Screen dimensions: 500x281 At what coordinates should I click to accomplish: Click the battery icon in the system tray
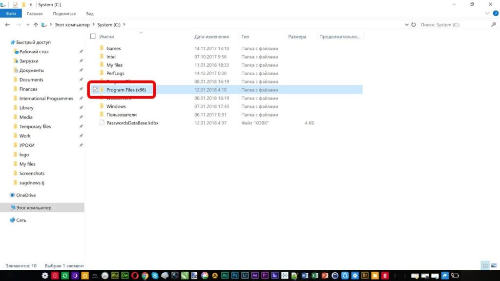(455, 276)
